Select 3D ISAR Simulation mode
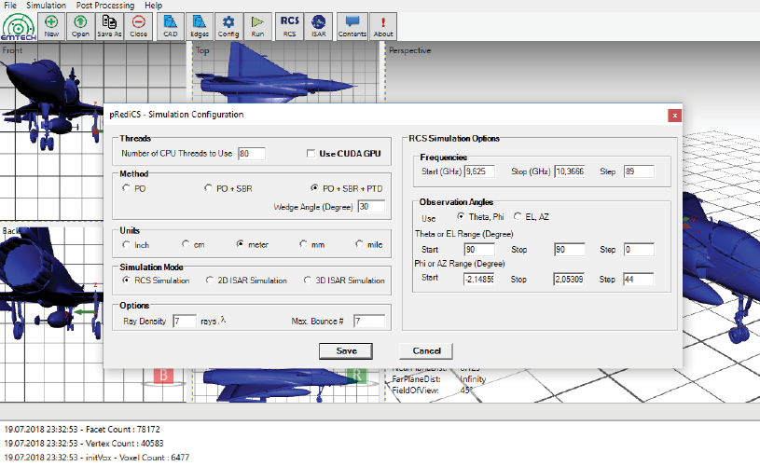The height and width of the screenshot is (466, 760). [x=308, y=281]
